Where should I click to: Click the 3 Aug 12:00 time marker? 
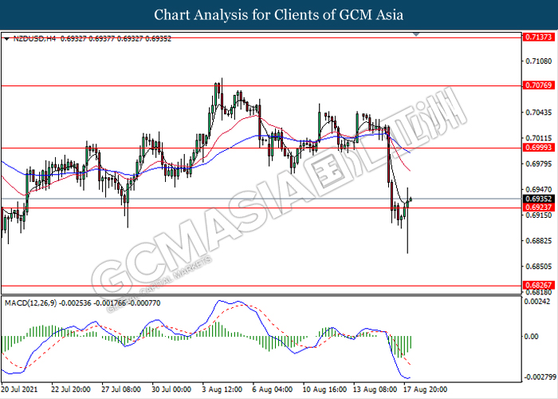coord(222,389)
